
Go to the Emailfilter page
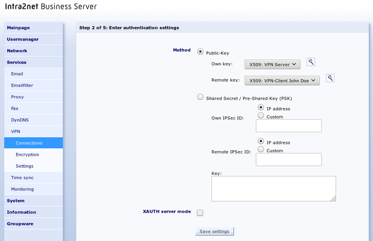point(34,85)
